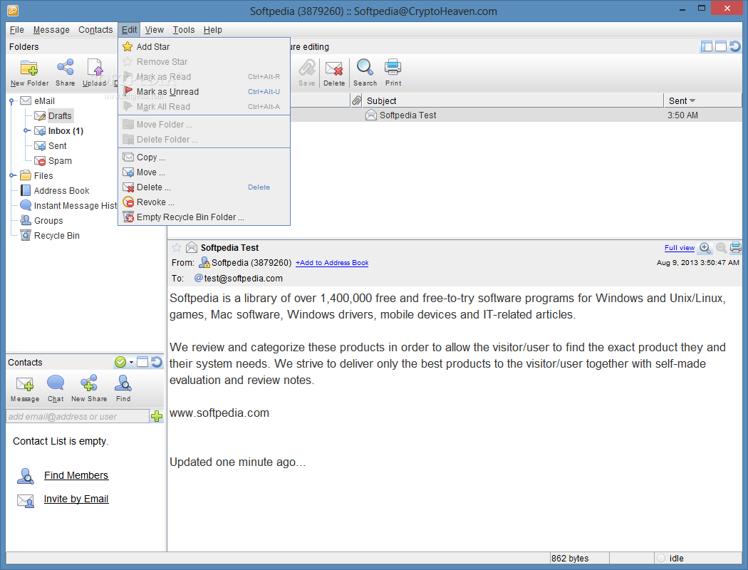Click the print icon in message preview header
Screen dimensions: 748x570
click(x=736, y=247)
